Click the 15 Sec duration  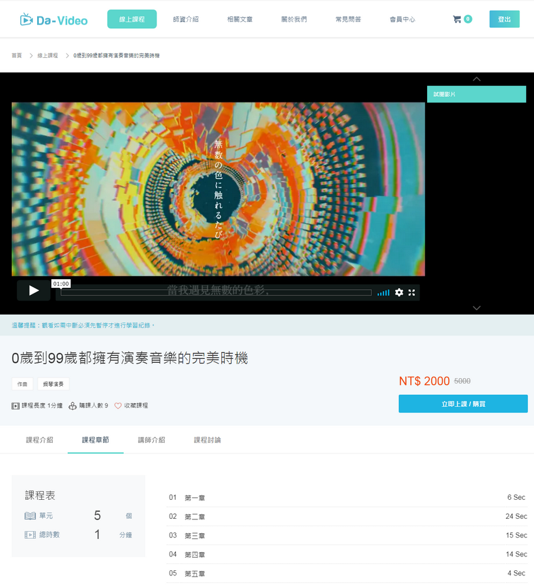(516, 535)
